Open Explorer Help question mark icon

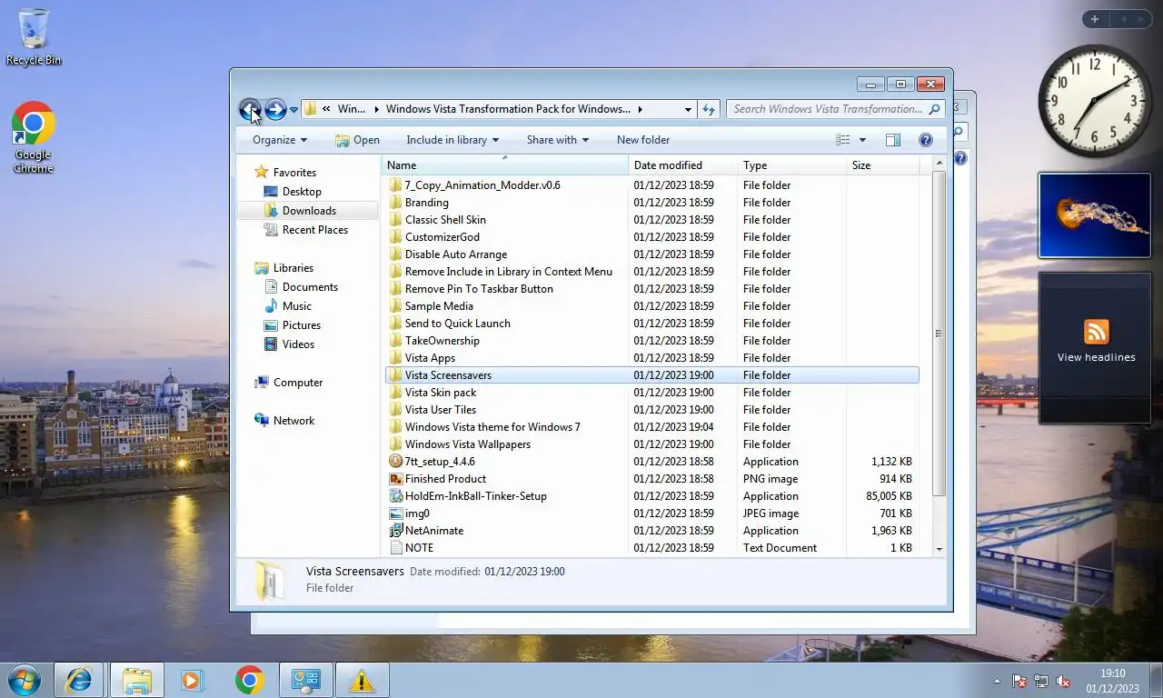coord(926,140)
